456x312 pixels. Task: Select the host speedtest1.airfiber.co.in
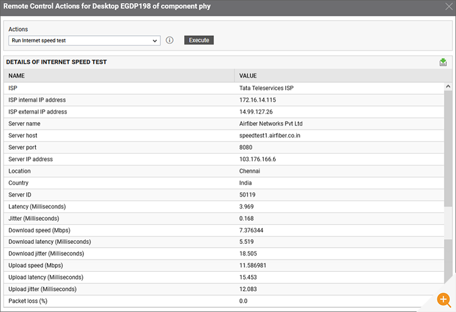[x=269, y=136]
